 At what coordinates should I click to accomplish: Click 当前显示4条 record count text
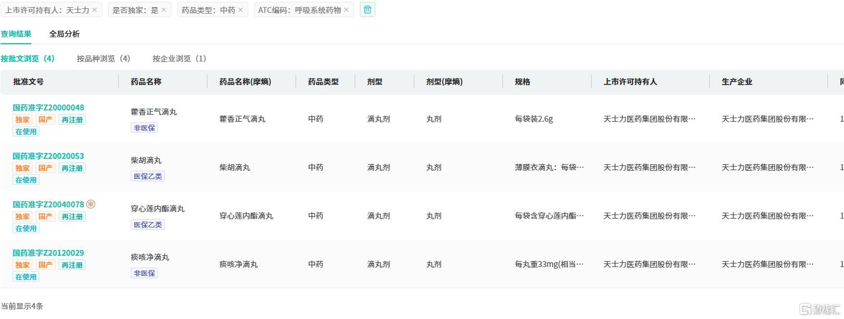point(22,306)
